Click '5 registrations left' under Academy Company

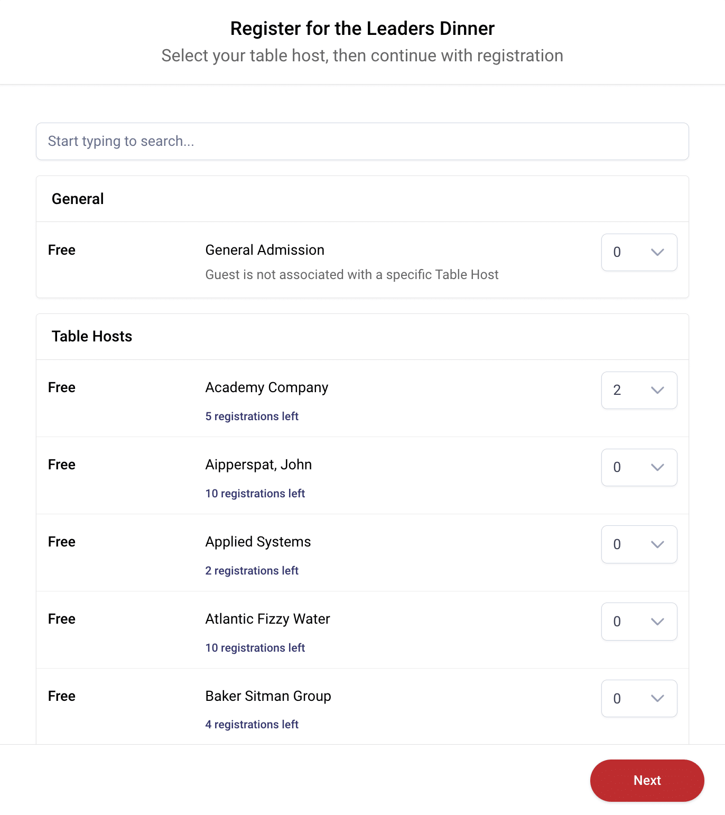[x=252, y=416]
